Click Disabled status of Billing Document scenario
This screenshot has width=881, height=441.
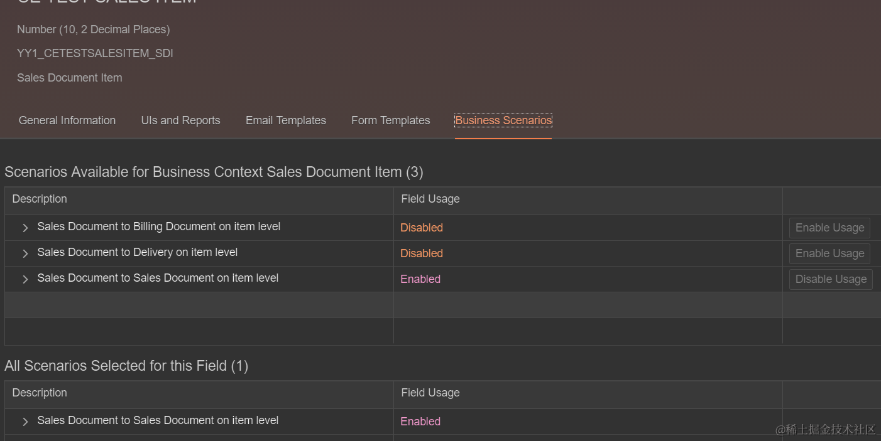[421, 228]
